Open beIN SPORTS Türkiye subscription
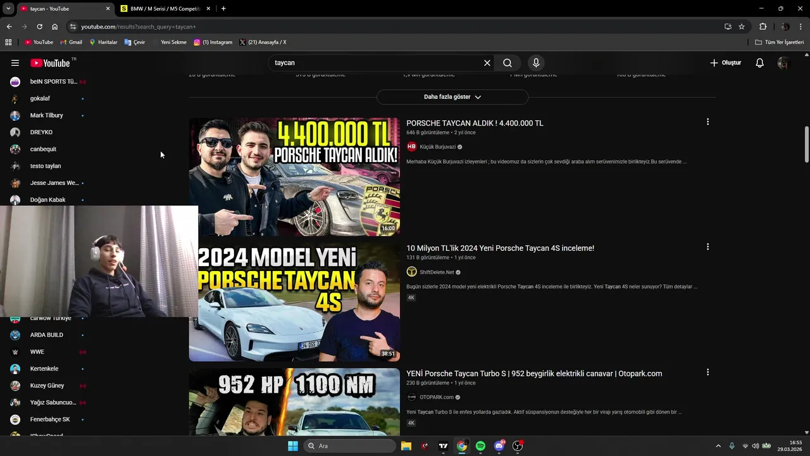Viewport: 810px width, 456px height. pyautogui.click(x=48, y=82)
